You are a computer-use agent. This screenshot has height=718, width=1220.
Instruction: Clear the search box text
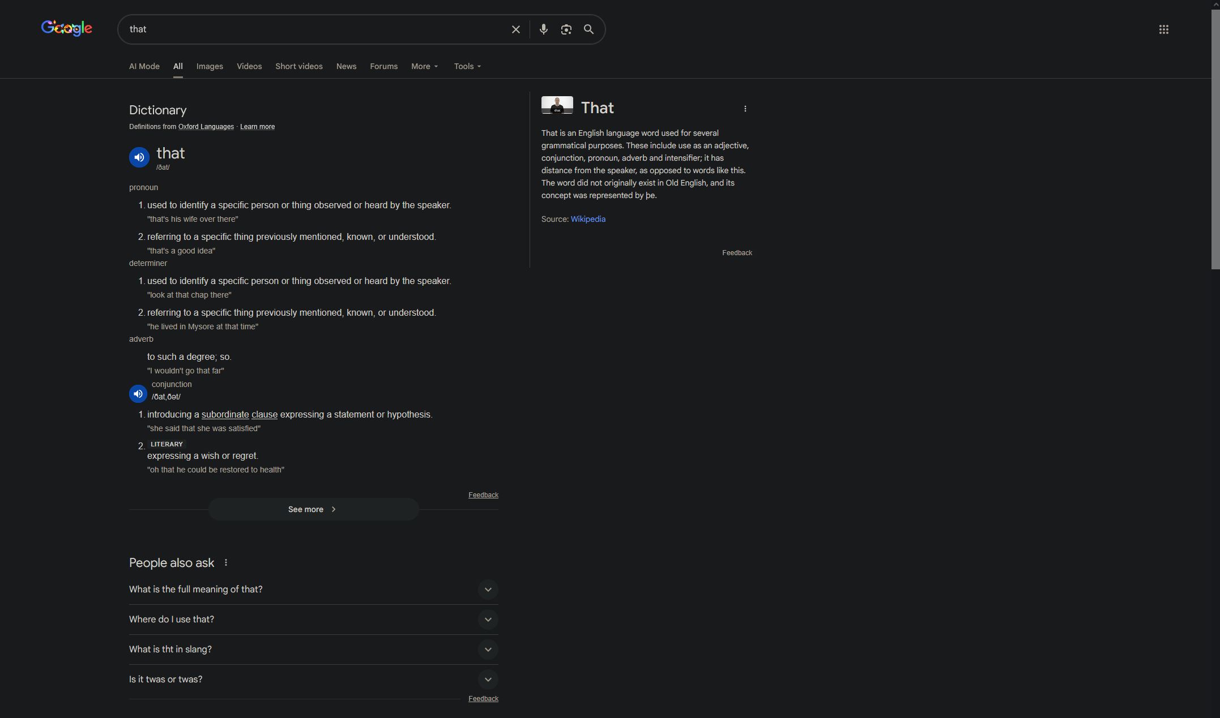pyautogui.click(x=515, y=29)
